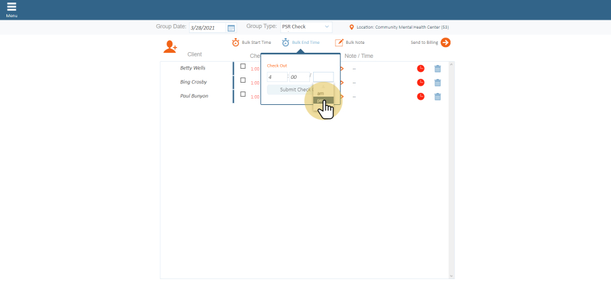Click the trash icon for Bing Crosby
Image resolution: width=611 pixels, height=281 pixels.
(x=437, y=83)
